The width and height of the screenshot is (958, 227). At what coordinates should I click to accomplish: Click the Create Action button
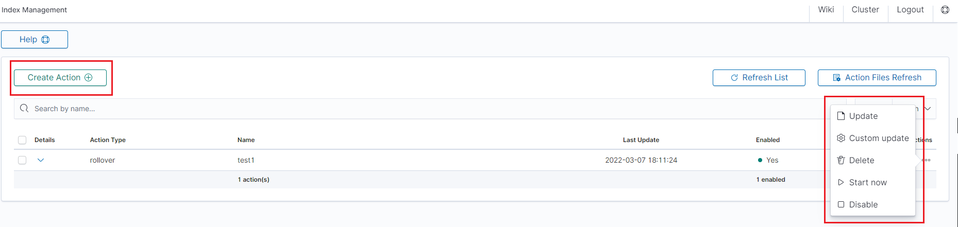tap(60, 78)
